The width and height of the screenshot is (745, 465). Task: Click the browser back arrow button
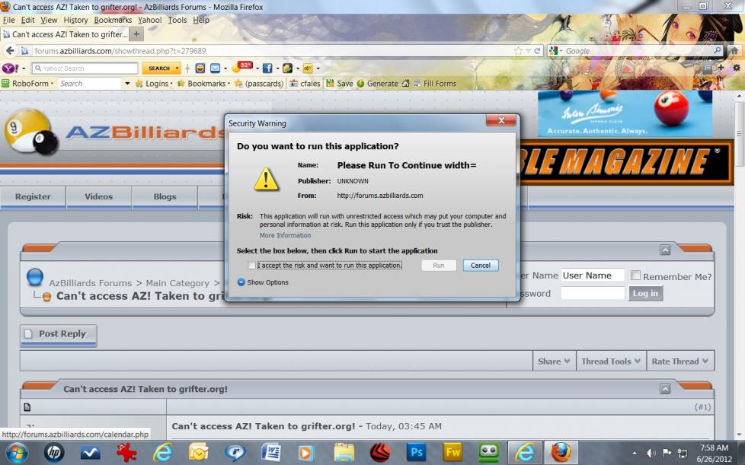click(x=11, y=51)
